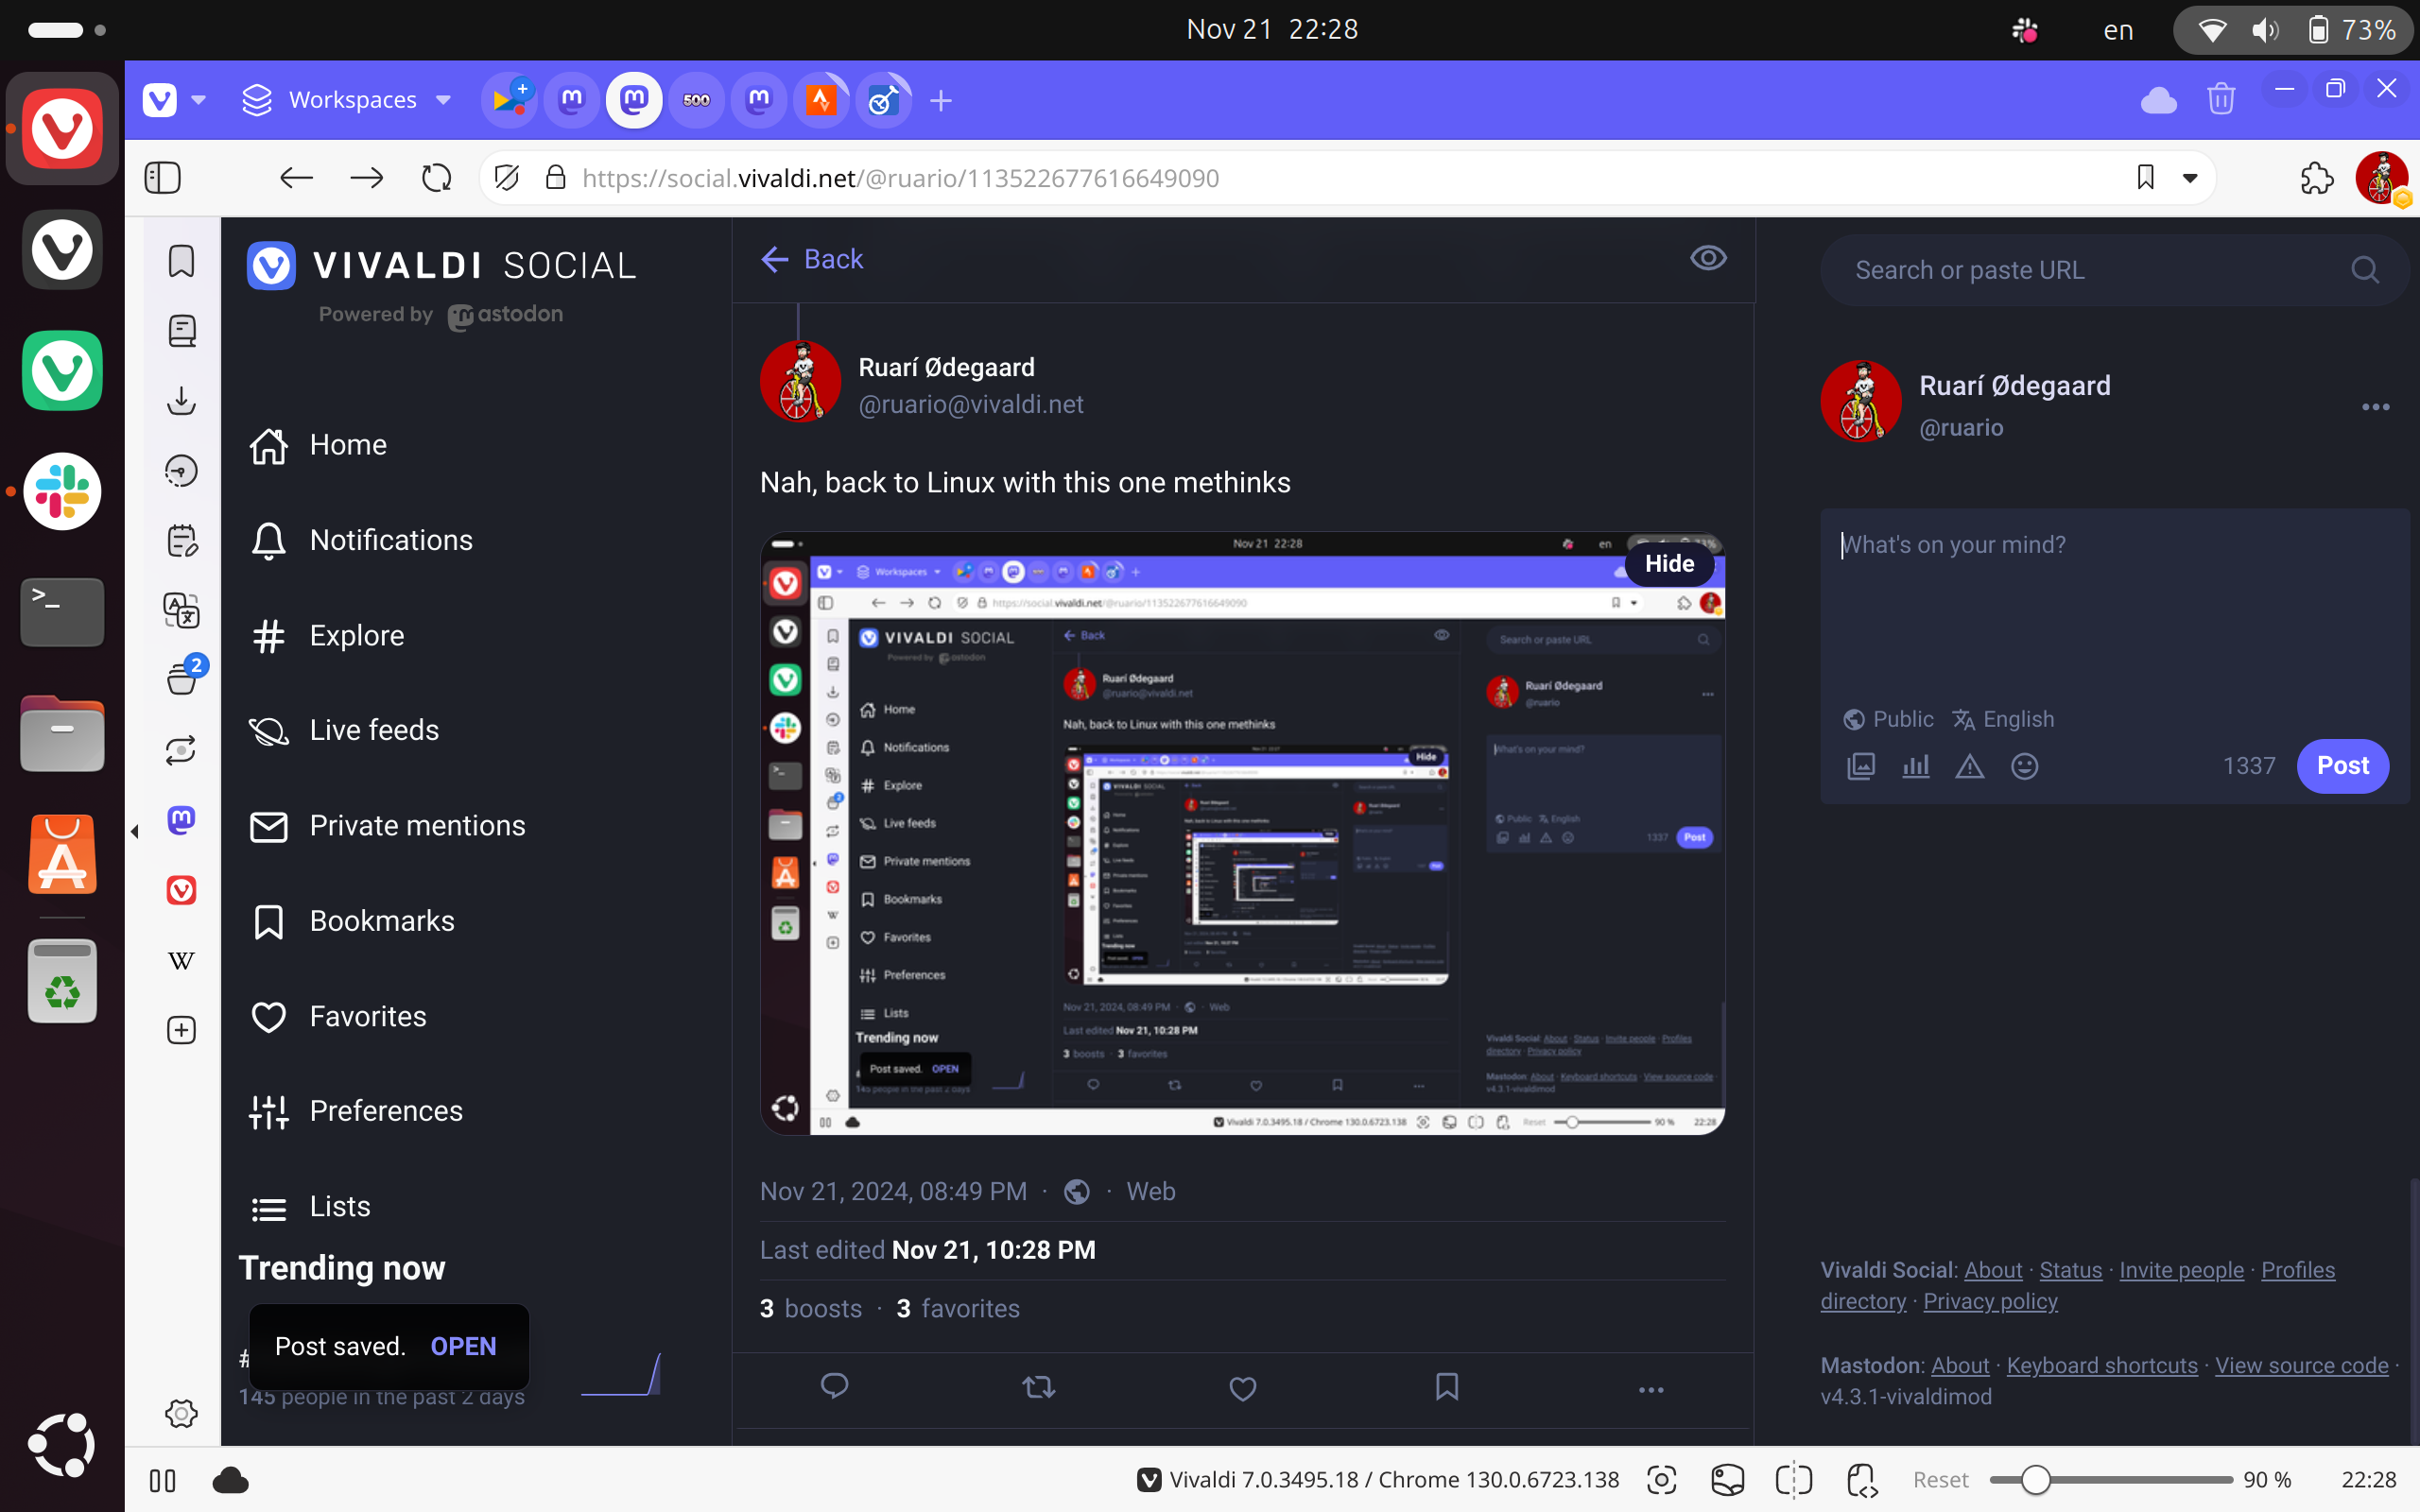Click the Post button
This screenshot has height=1512, width=2420.
tap(2342, 766)
